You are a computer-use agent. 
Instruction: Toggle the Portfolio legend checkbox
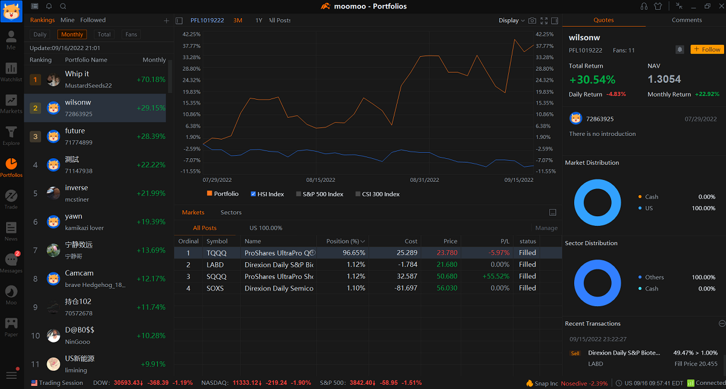click(x=209, y=194)
